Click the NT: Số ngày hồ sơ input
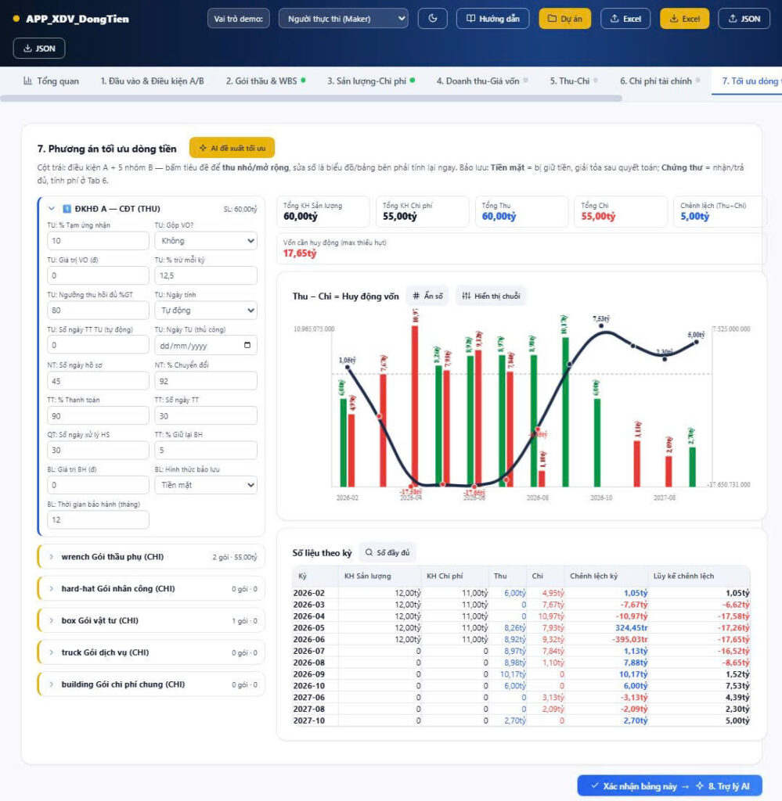782x801 pixels. coord(98,381)
